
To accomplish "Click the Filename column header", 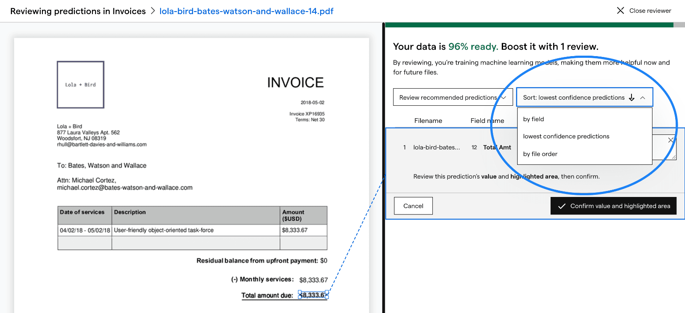I will [x=428, y=121].
